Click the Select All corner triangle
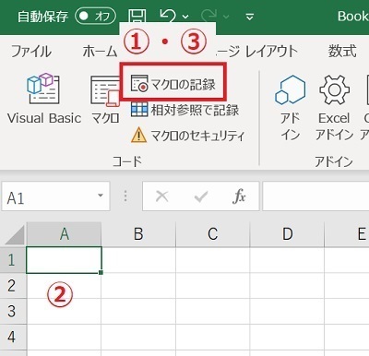The width and height of the screenshot is (369, 356). coord(15,235)
